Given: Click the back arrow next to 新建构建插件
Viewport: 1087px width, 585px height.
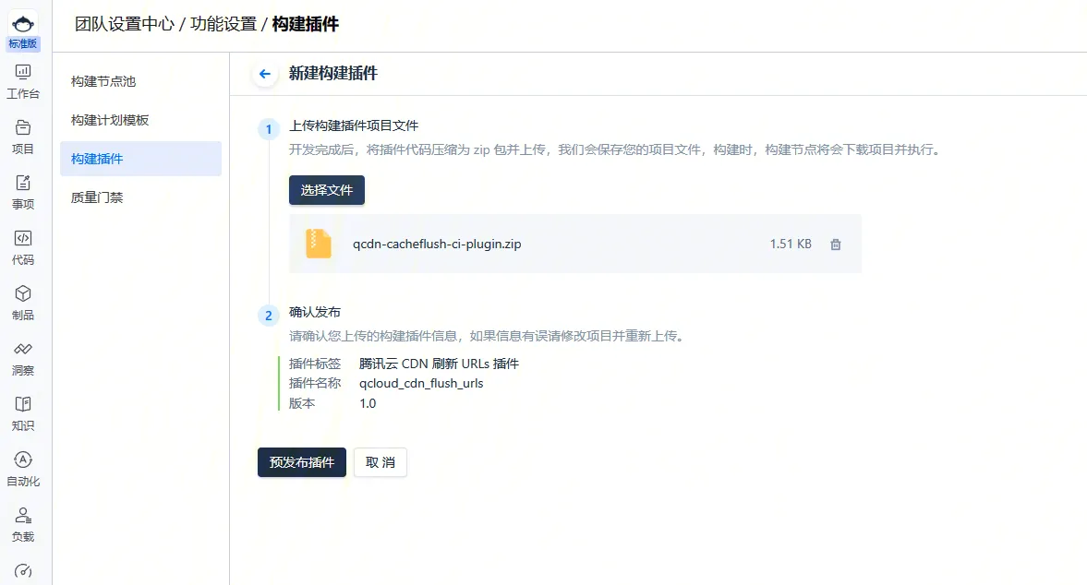Looking at the screenshot, I should (265, 74).
